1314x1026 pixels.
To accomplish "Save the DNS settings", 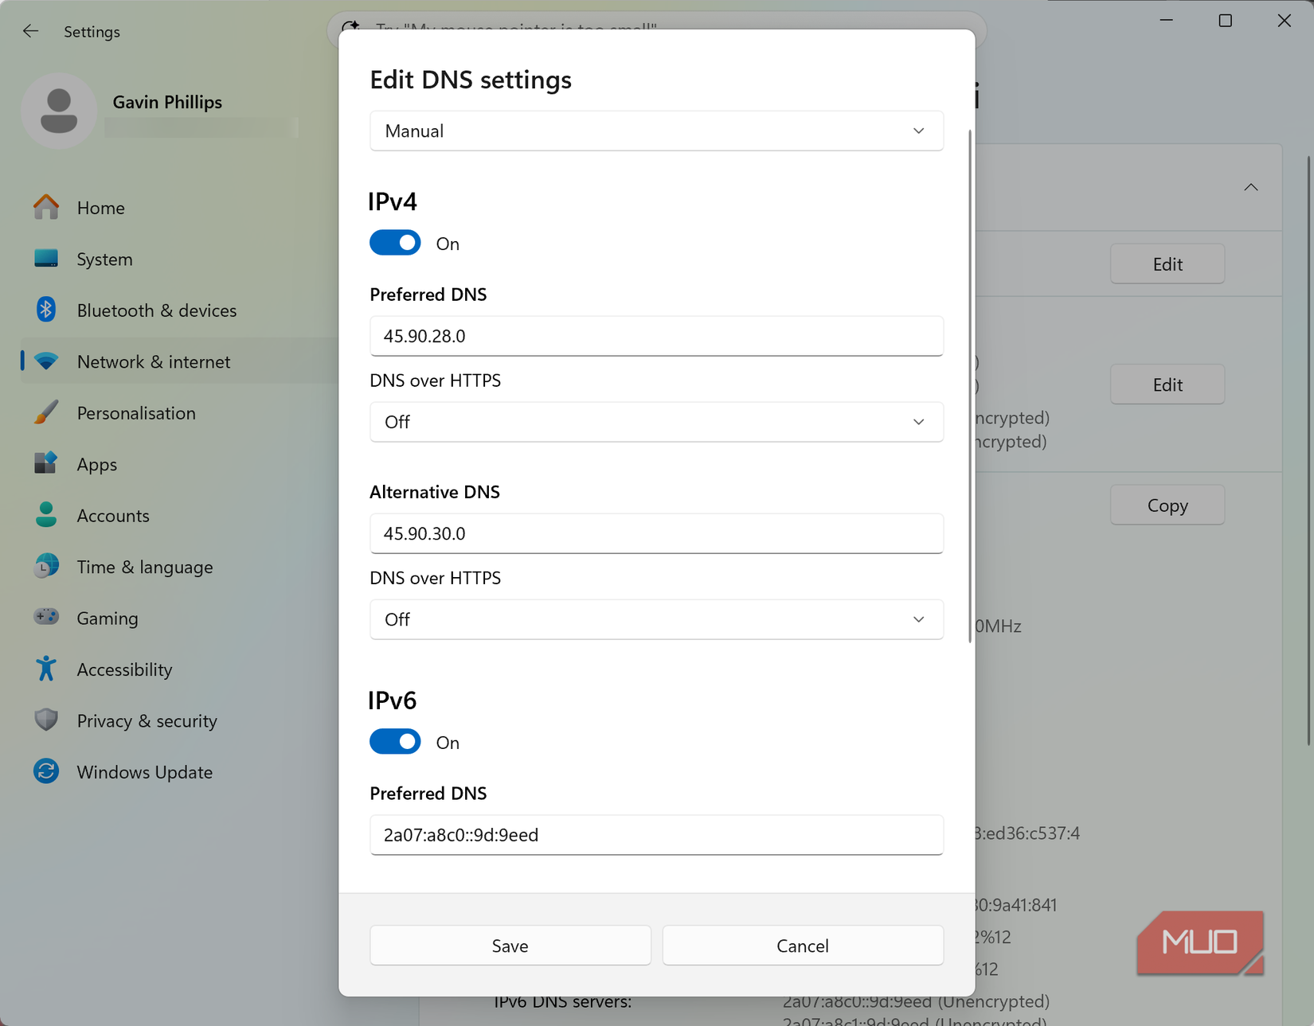I will click(510, 946).
